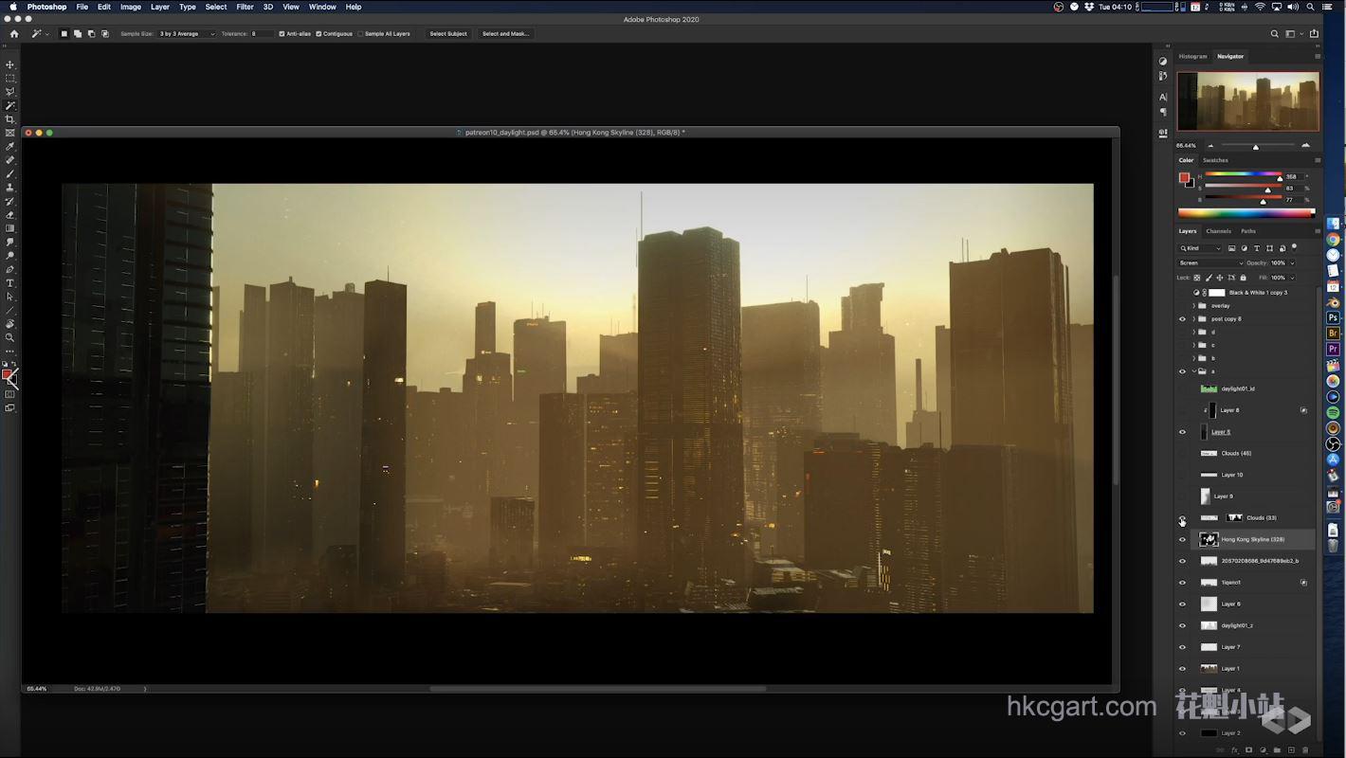Click the Select and Mask button
This screenshot has height=758, width=1346.
click(x=505, y=33)
